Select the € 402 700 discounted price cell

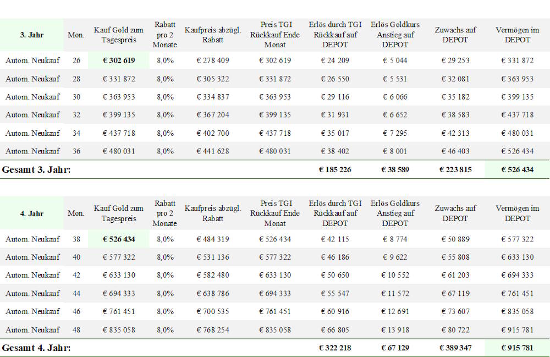213,133
